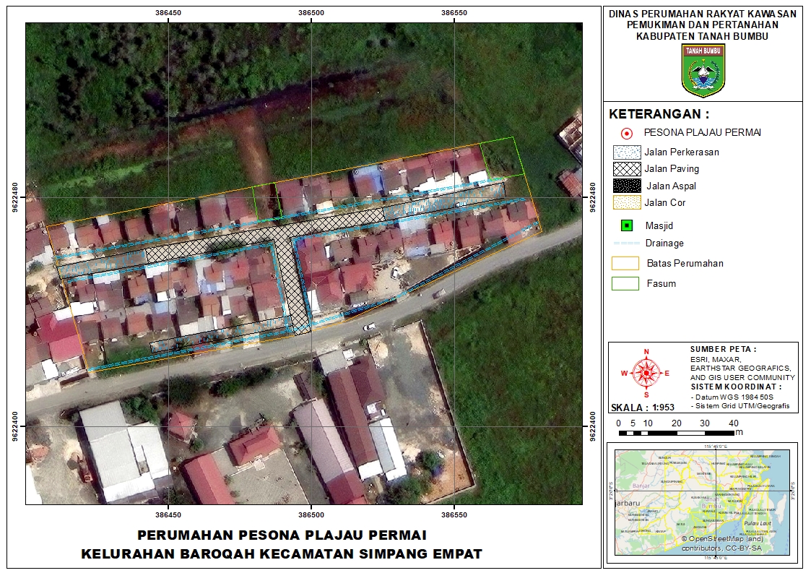Click the green Fasum outline box
811x573 pixels.
coord(626,283)
